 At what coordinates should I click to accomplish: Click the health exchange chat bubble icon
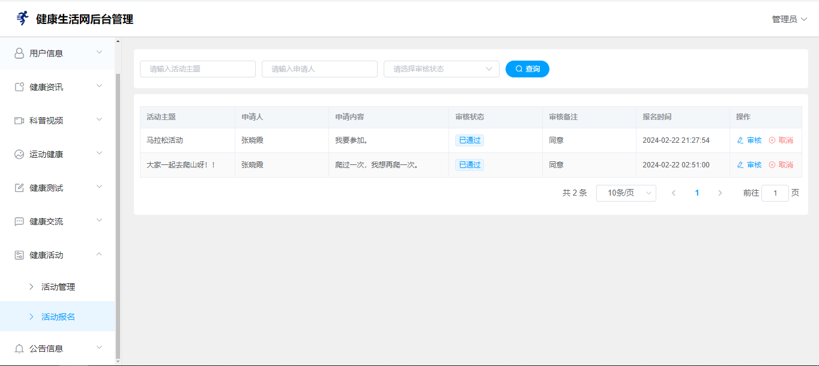pos(19,221)
